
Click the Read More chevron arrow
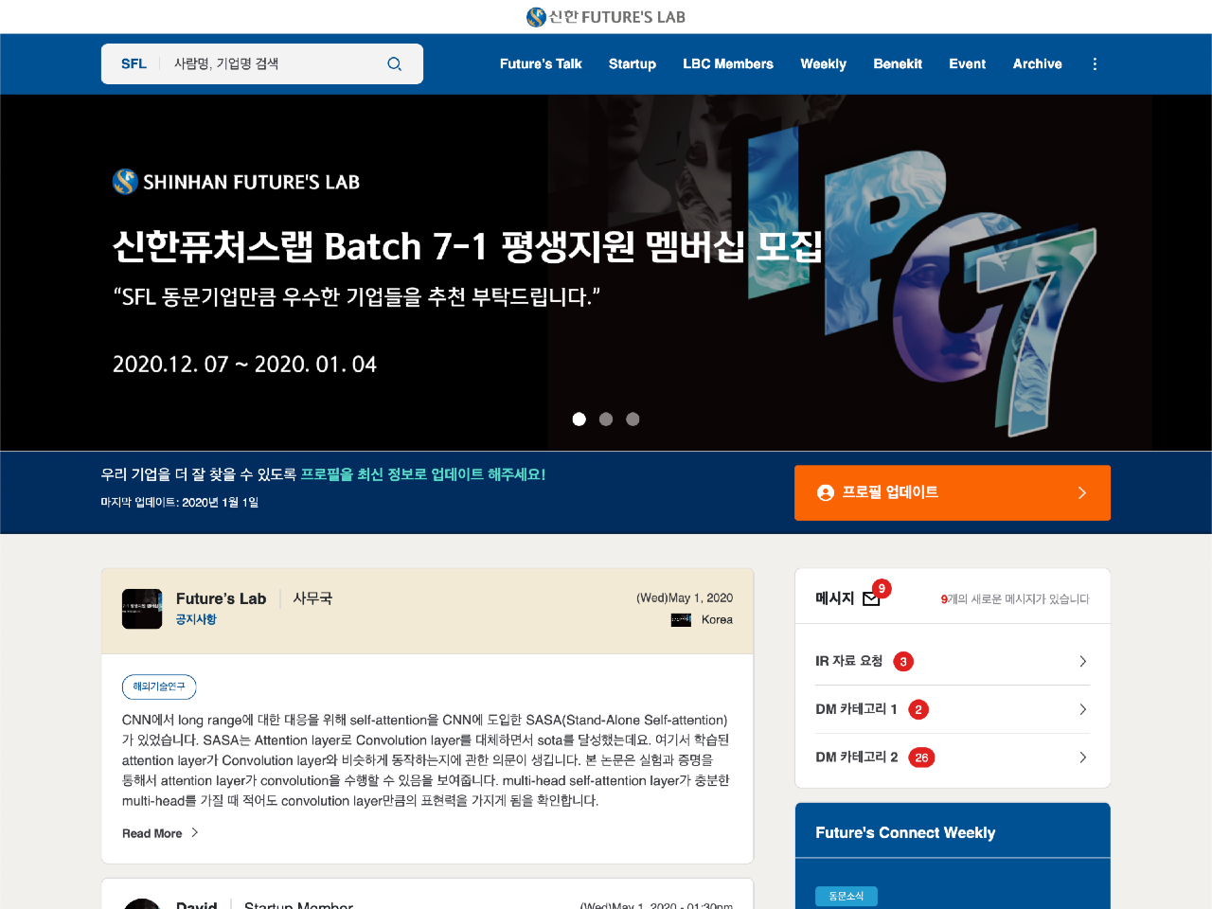click(195, 832)
